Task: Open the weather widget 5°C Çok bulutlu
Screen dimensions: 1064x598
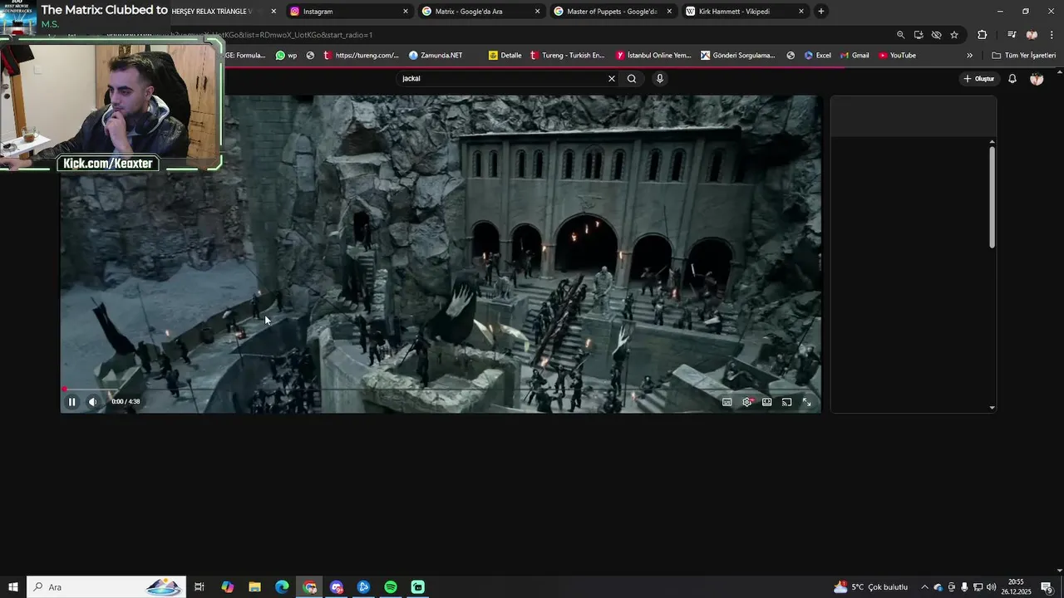Action: 870,587
